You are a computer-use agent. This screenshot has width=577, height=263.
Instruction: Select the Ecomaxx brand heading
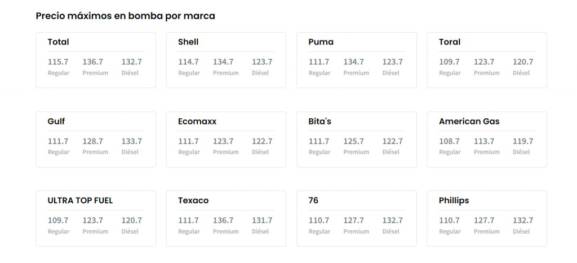click(x=197, y=121)
